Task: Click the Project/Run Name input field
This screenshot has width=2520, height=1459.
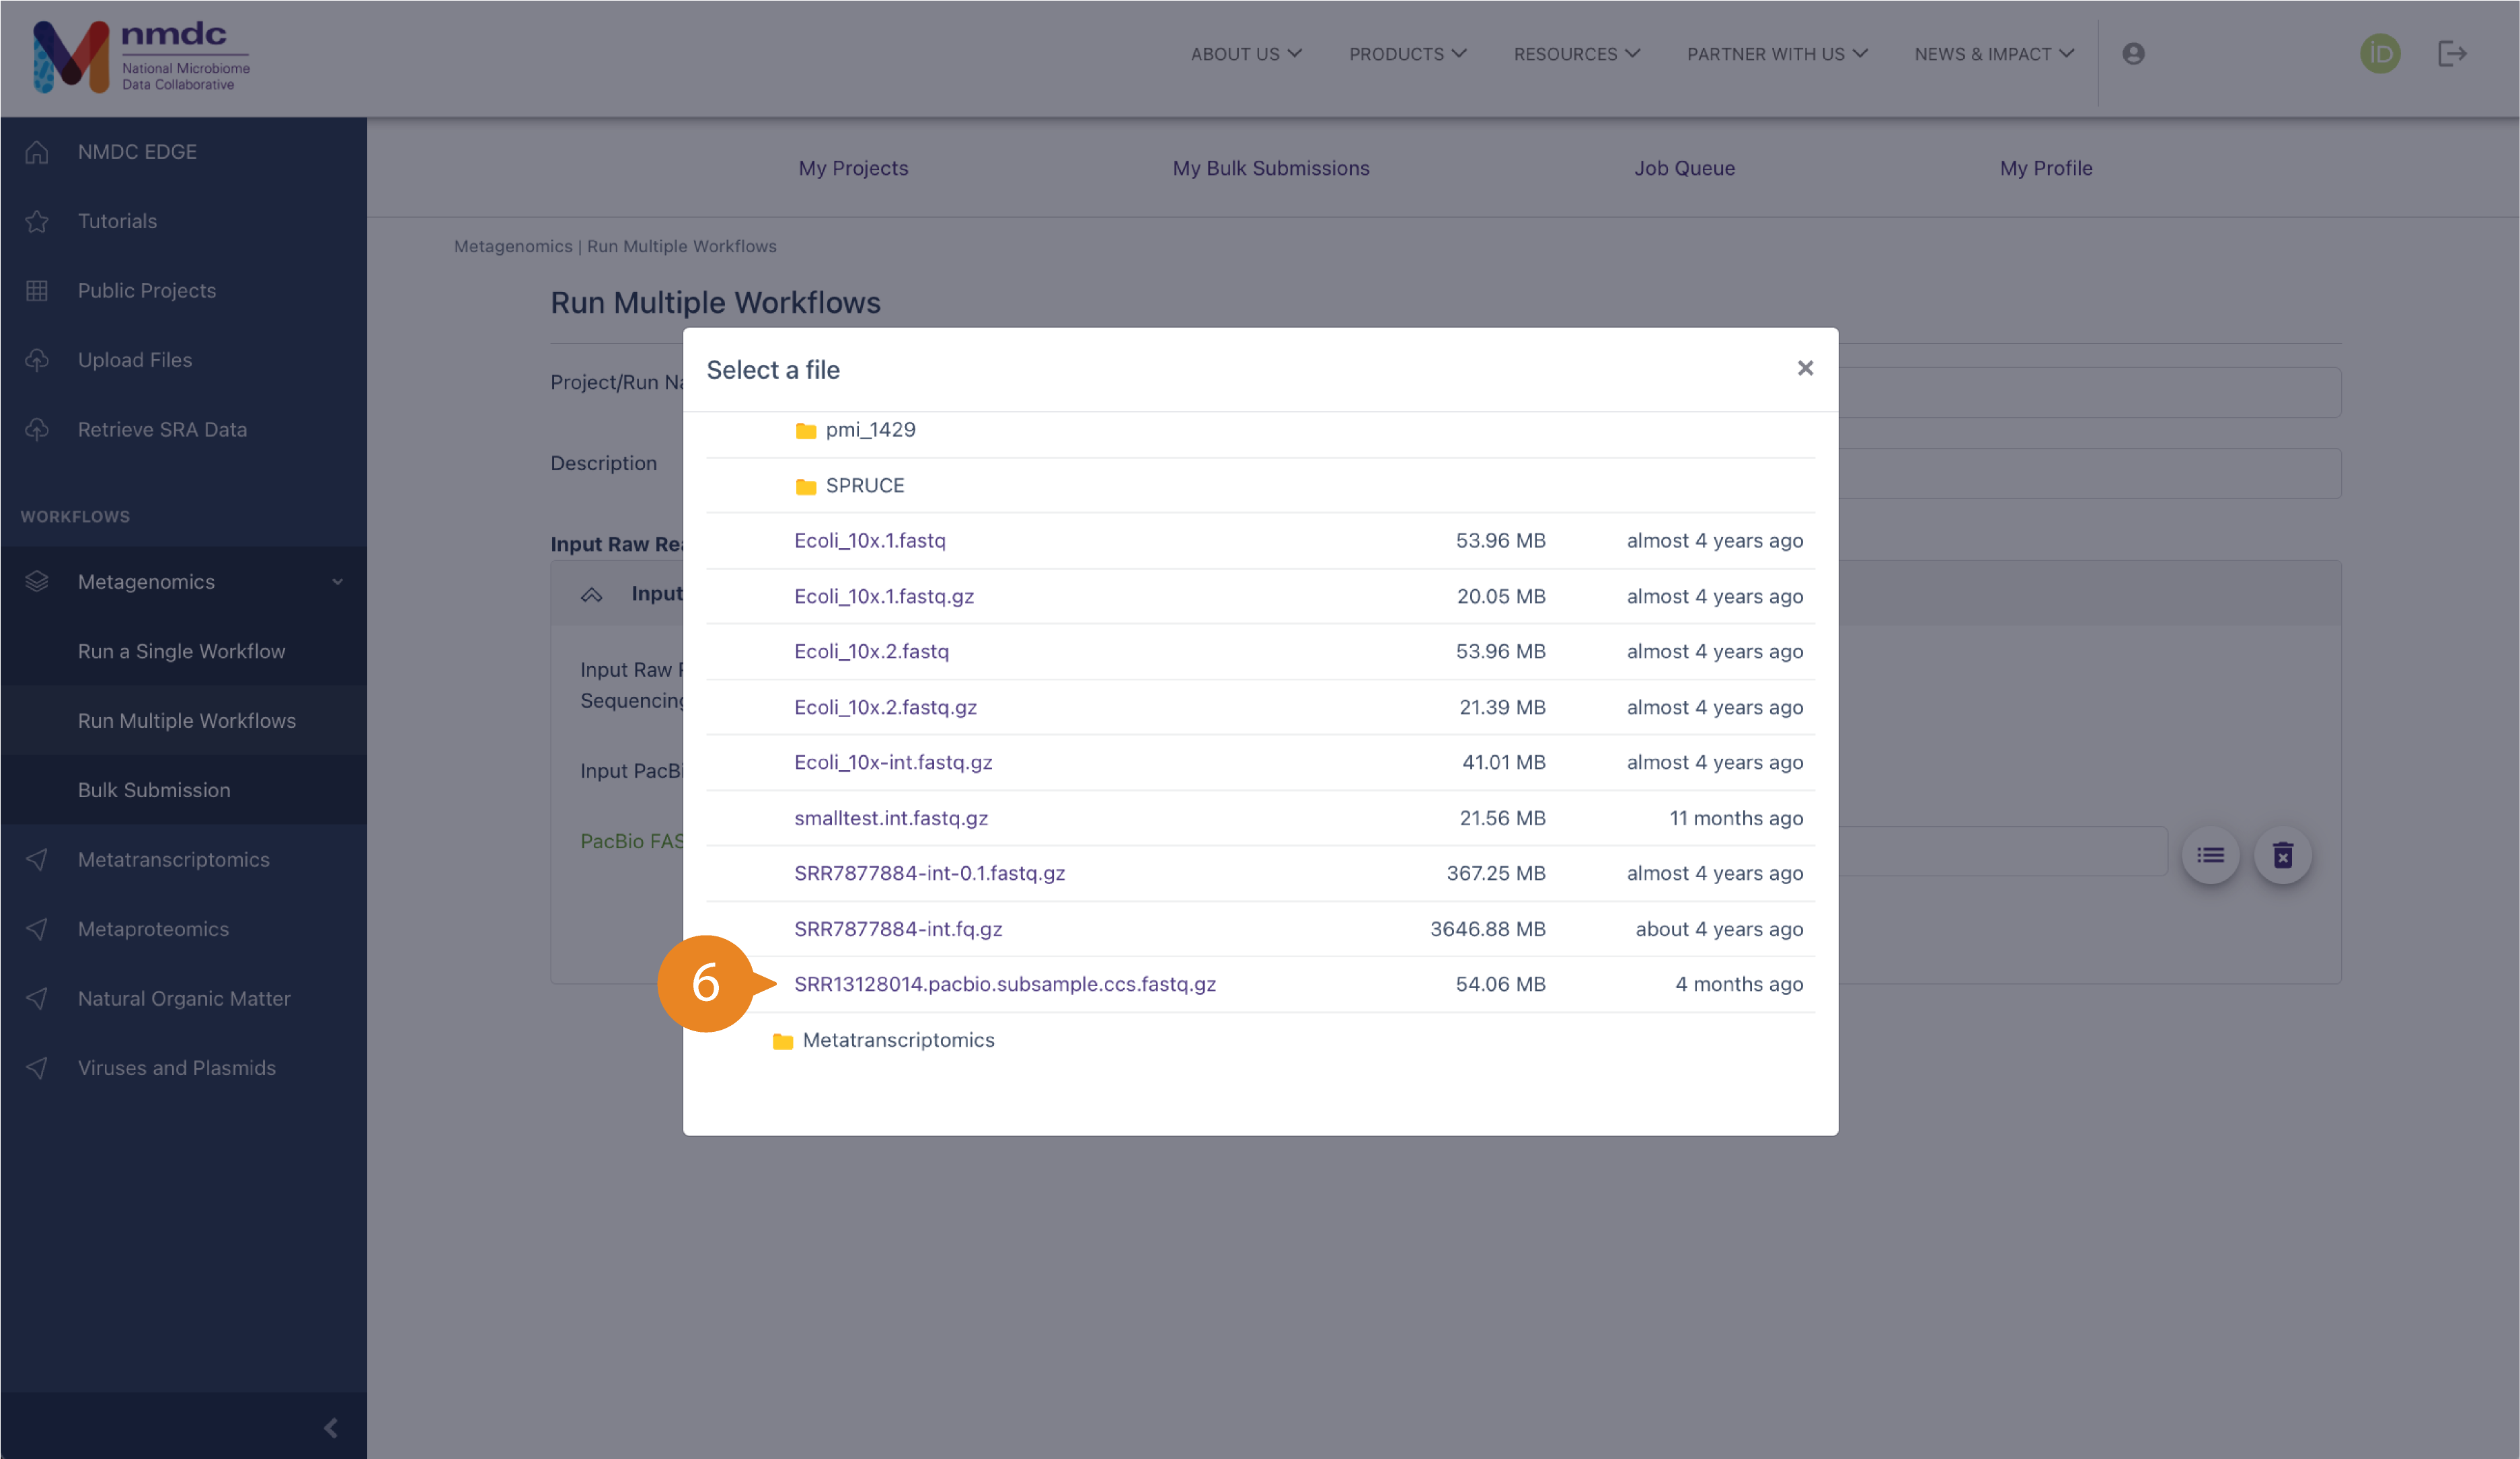Action: pyautogui.click(x=2090, y=392)
